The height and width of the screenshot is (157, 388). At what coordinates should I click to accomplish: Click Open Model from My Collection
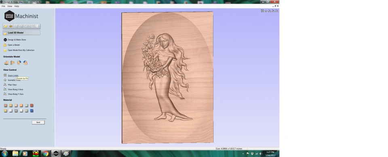19,50
